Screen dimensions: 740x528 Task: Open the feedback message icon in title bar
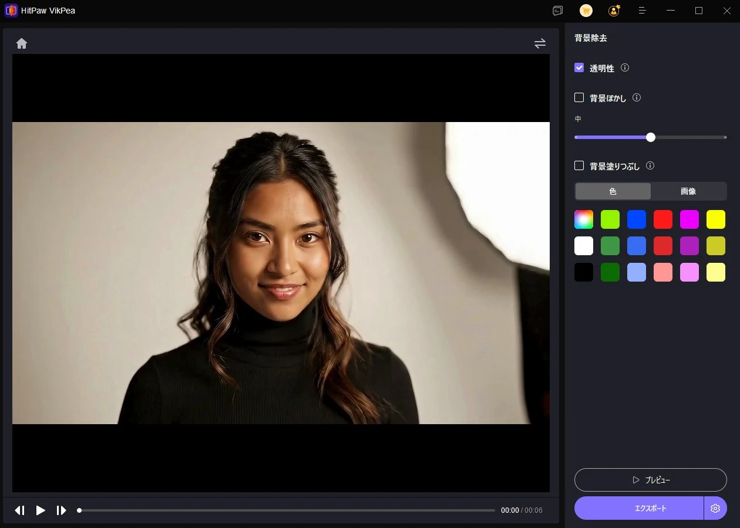click(x=557, y=11)
